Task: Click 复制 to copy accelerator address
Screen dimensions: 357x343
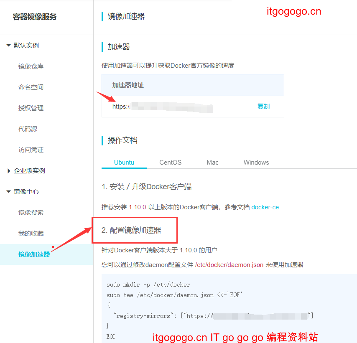Action: click(263, 106)
